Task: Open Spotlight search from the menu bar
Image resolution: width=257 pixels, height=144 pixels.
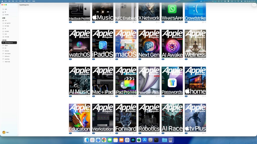Action: click(x=235, y=1)
